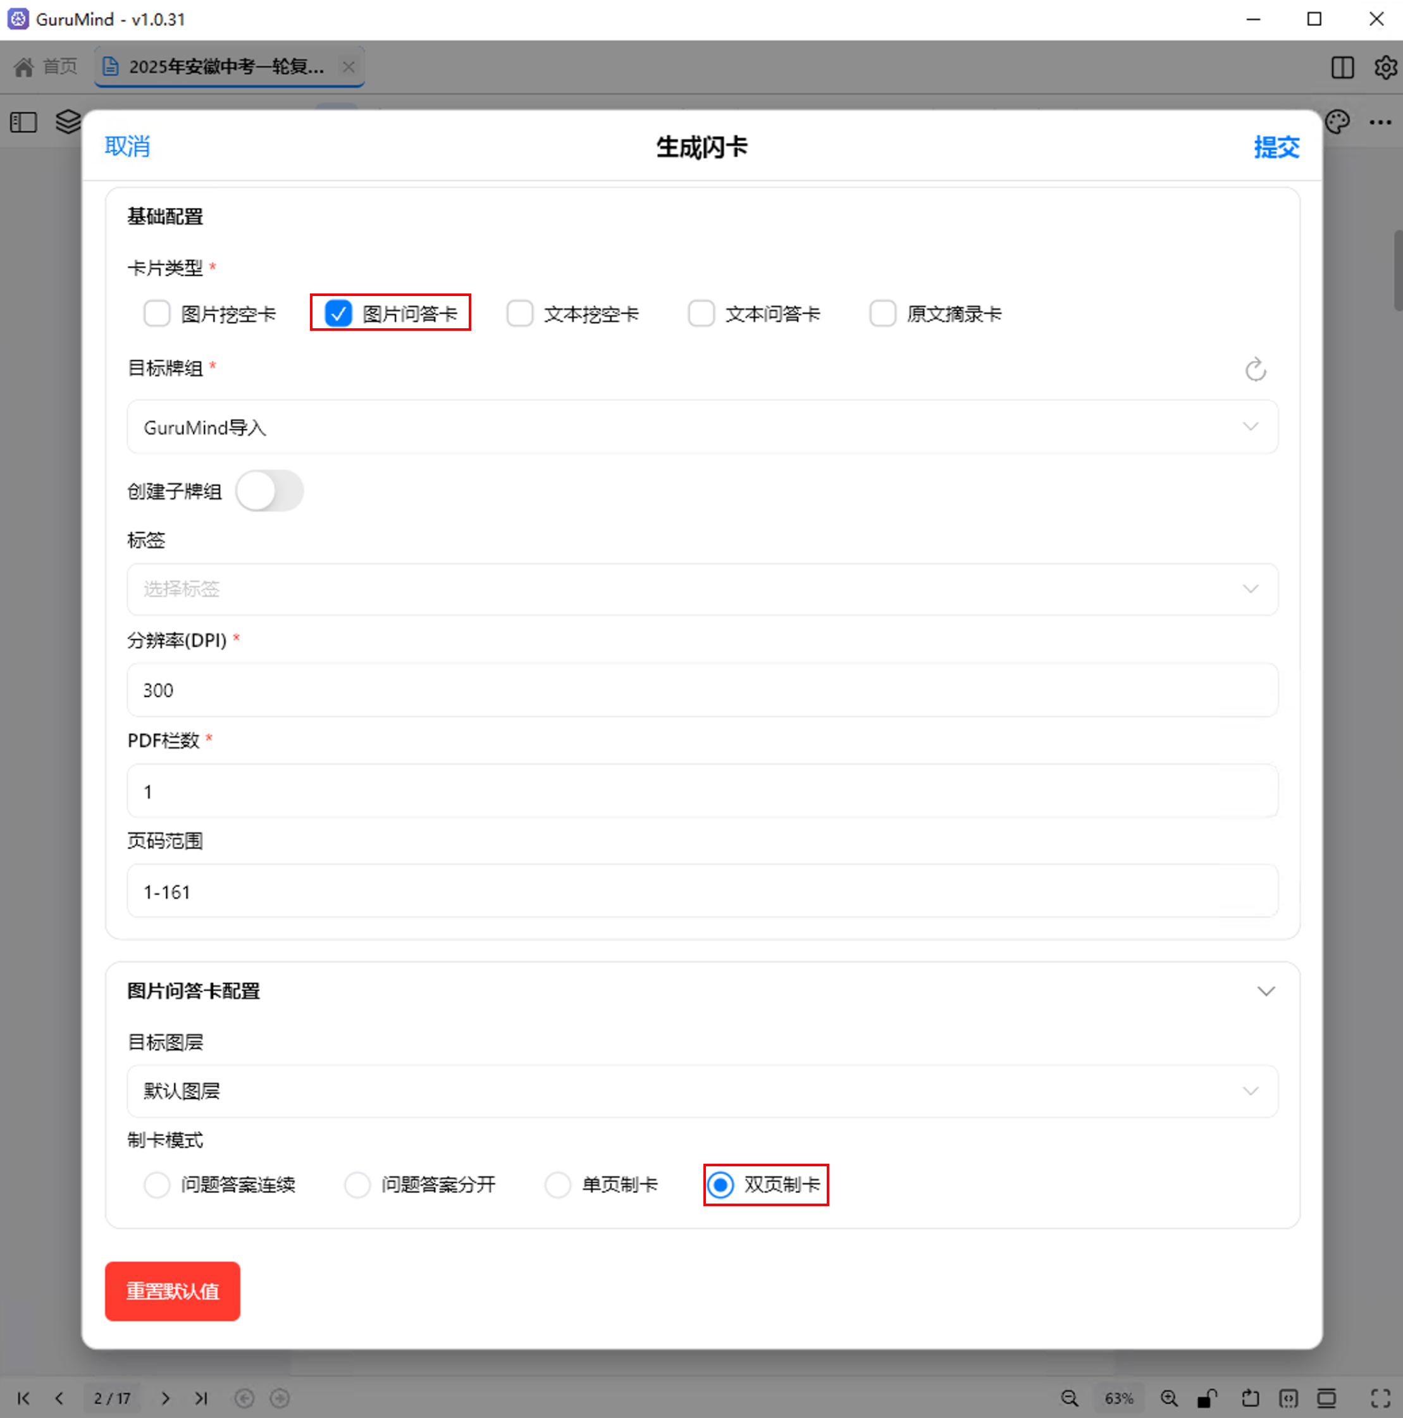Check the 图片挖空卡 checkbox
Viewport: 1403px width, 1418px height.
(156, 314)
